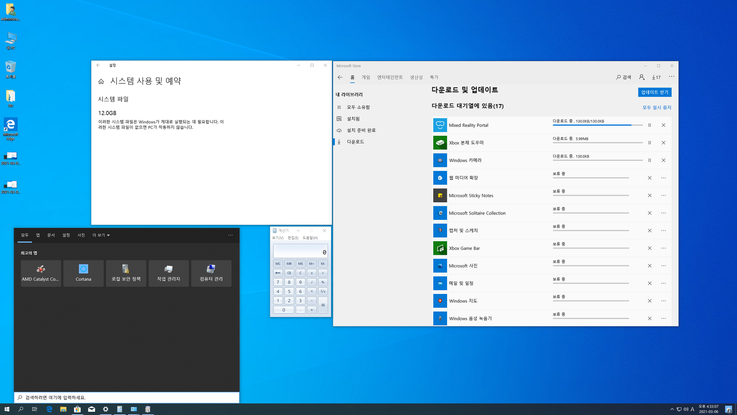Click Mixed Reality Portal download progress bar

tap(598, 125)
